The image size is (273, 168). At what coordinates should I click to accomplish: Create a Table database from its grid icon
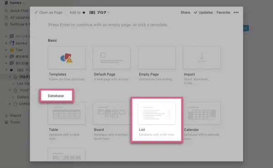(x=67, y=113)
